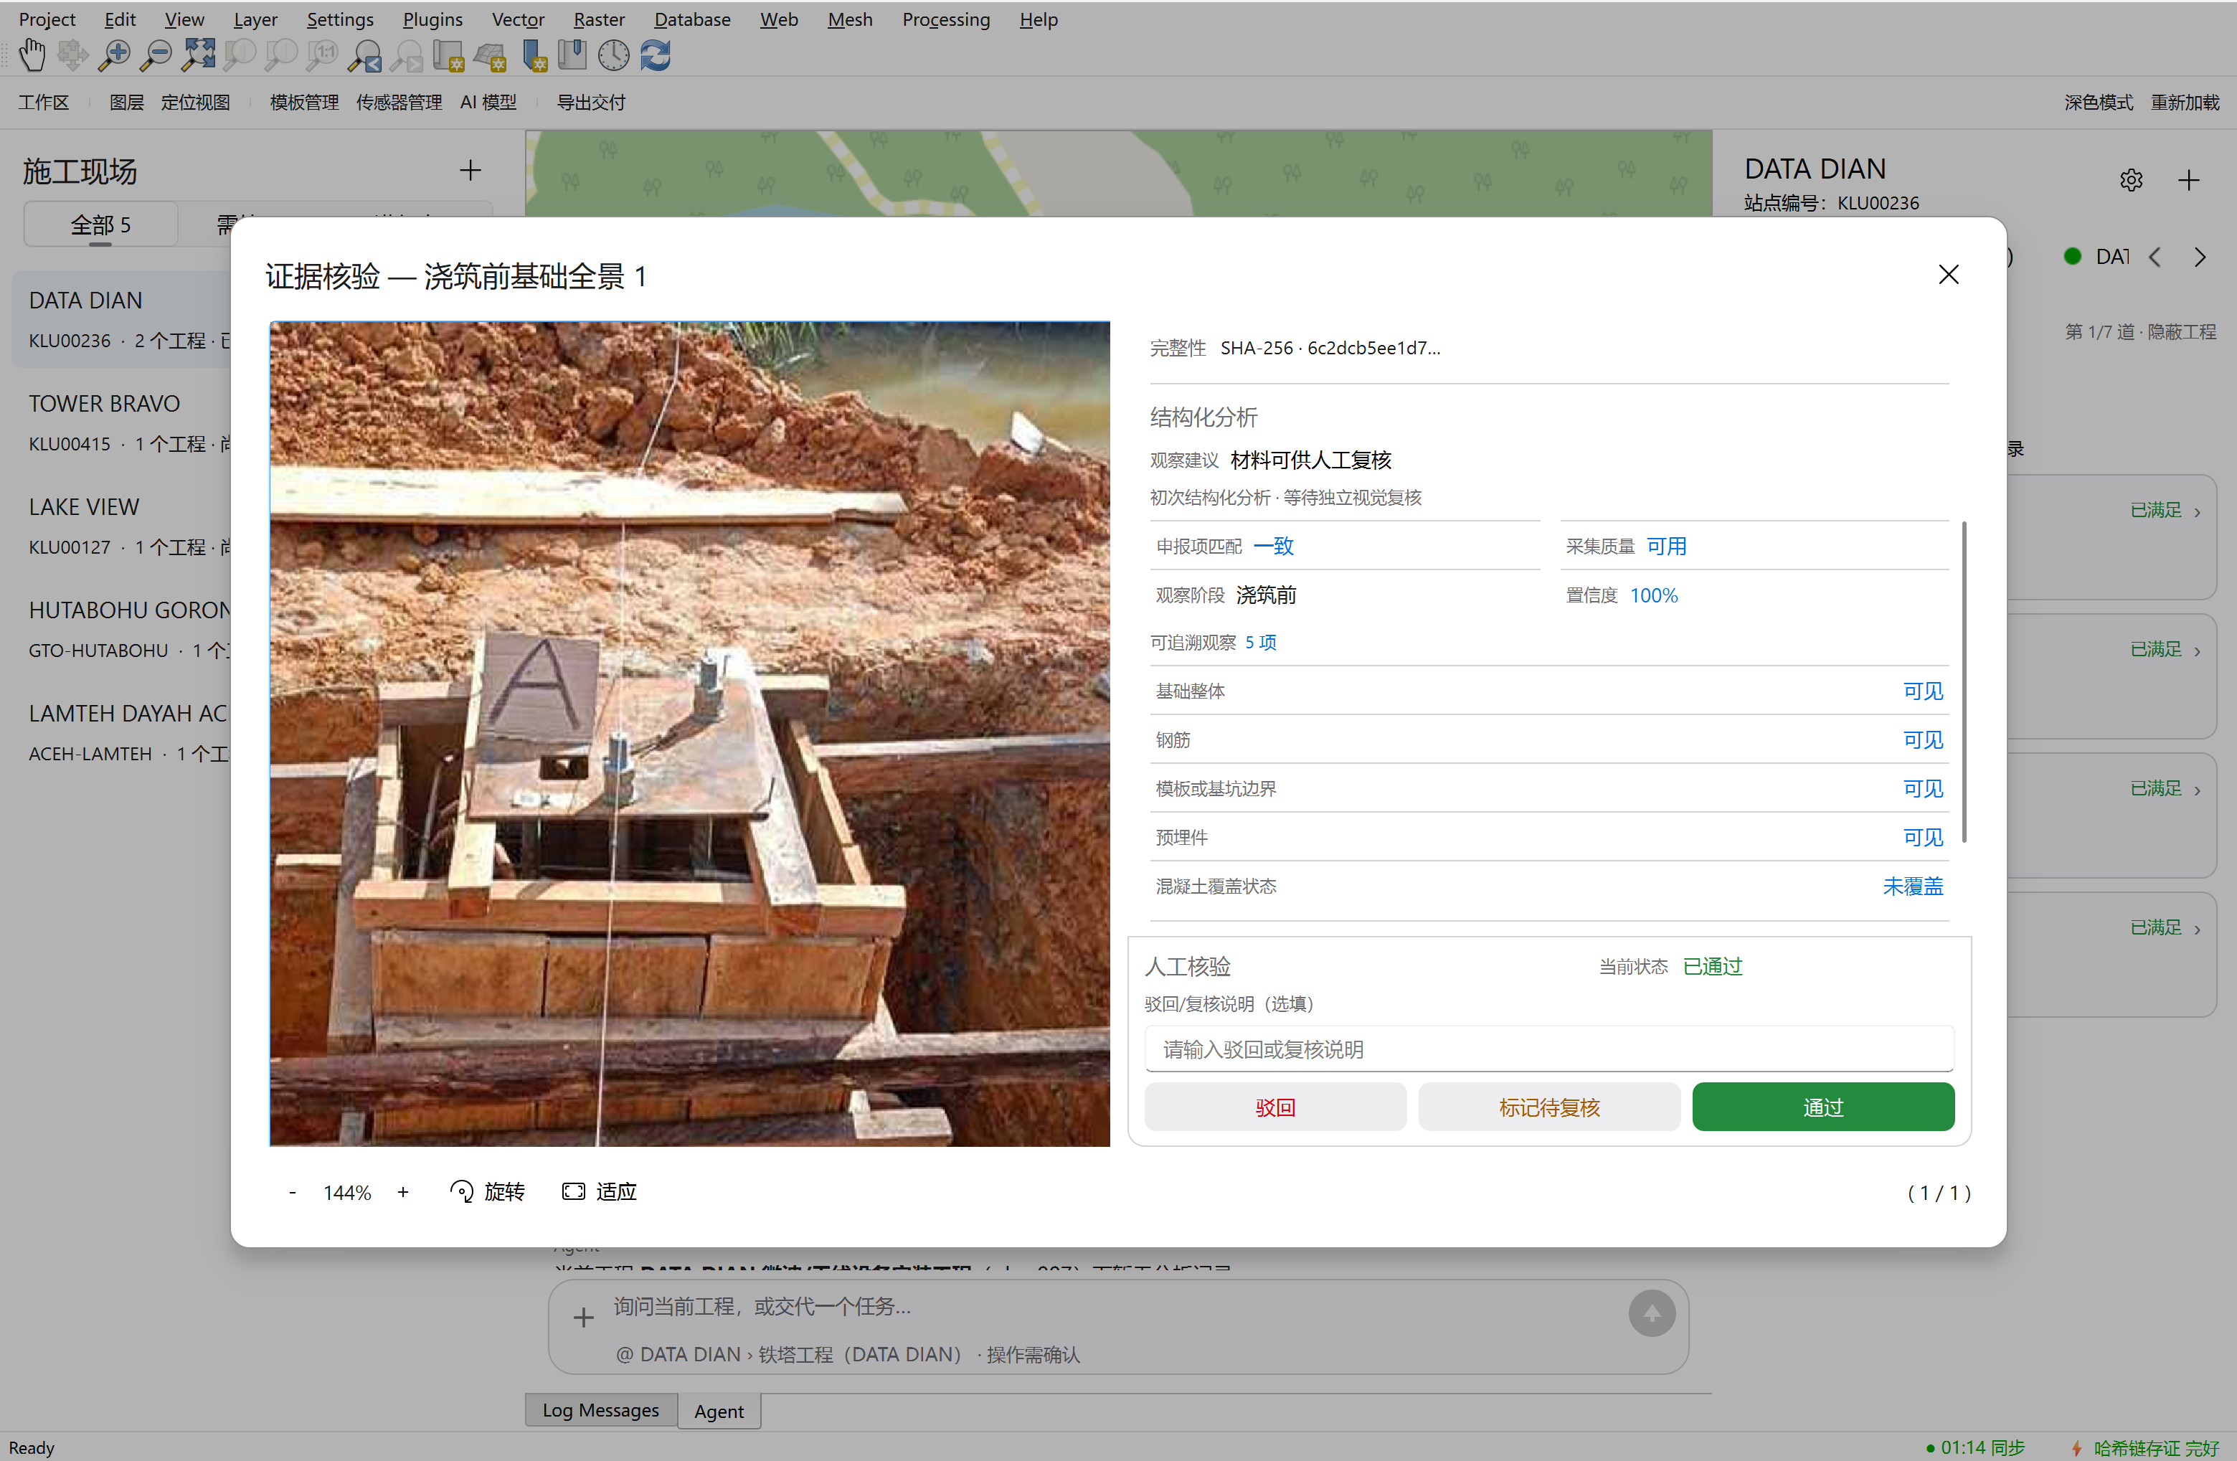Click the Zoom Last icon
This screenshot has height=1461, width=2237.
pos(364,55)
